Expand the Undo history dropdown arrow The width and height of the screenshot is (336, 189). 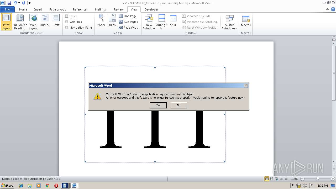point(19,3)
